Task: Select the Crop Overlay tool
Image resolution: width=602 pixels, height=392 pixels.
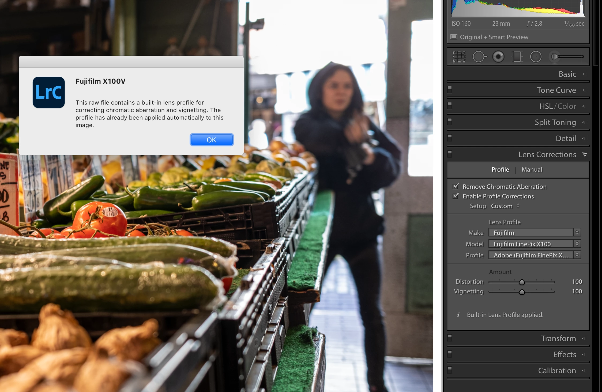Action: point(459,57)
